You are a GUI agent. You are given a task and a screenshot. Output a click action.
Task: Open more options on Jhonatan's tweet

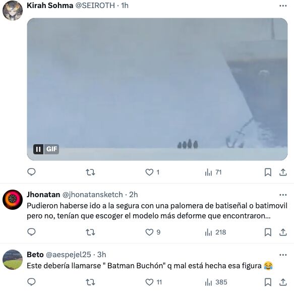click(x=283, y=195)
